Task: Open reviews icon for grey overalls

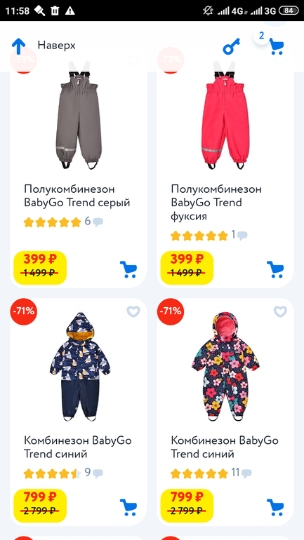Action: click(x=98, y=222)
